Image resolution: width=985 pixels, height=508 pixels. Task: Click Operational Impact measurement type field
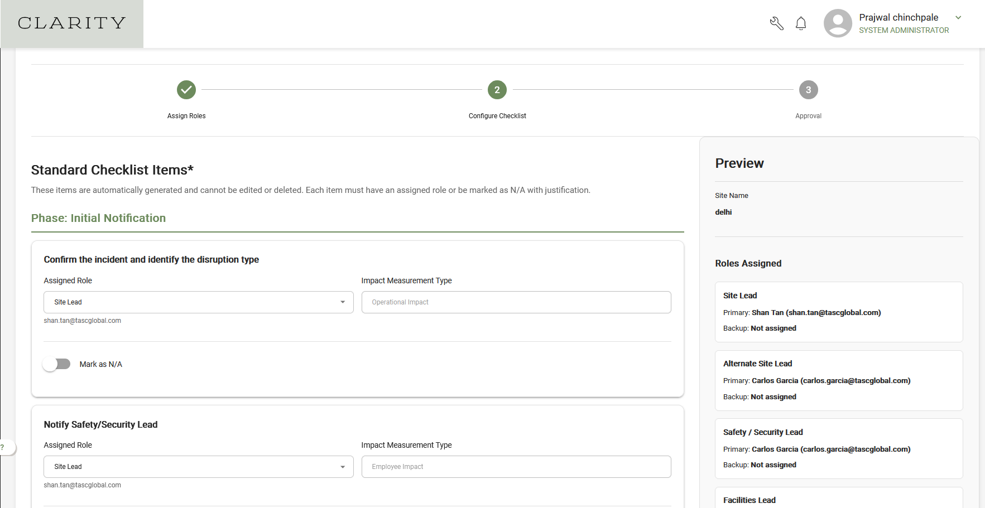tap(516, 302)
